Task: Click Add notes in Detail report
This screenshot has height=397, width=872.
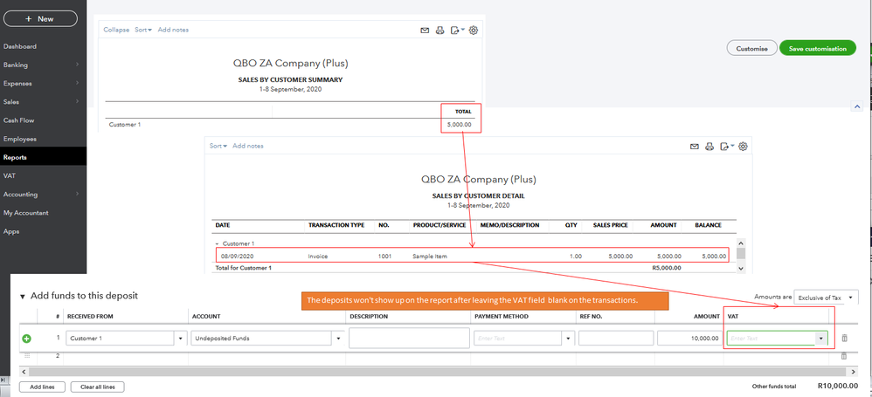Action: (x=248, y=146)
